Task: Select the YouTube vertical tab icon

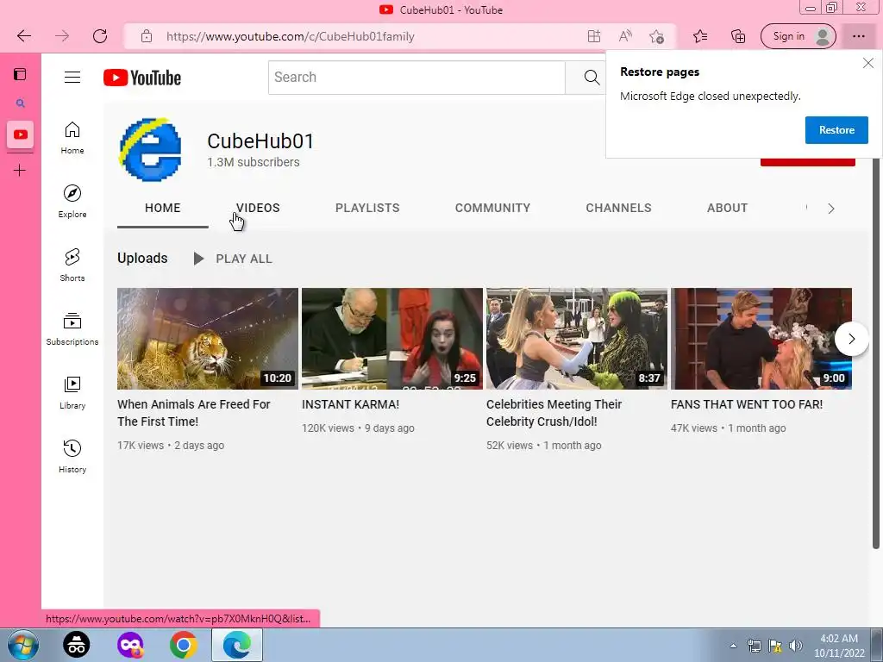Action: tap(21, 134)
